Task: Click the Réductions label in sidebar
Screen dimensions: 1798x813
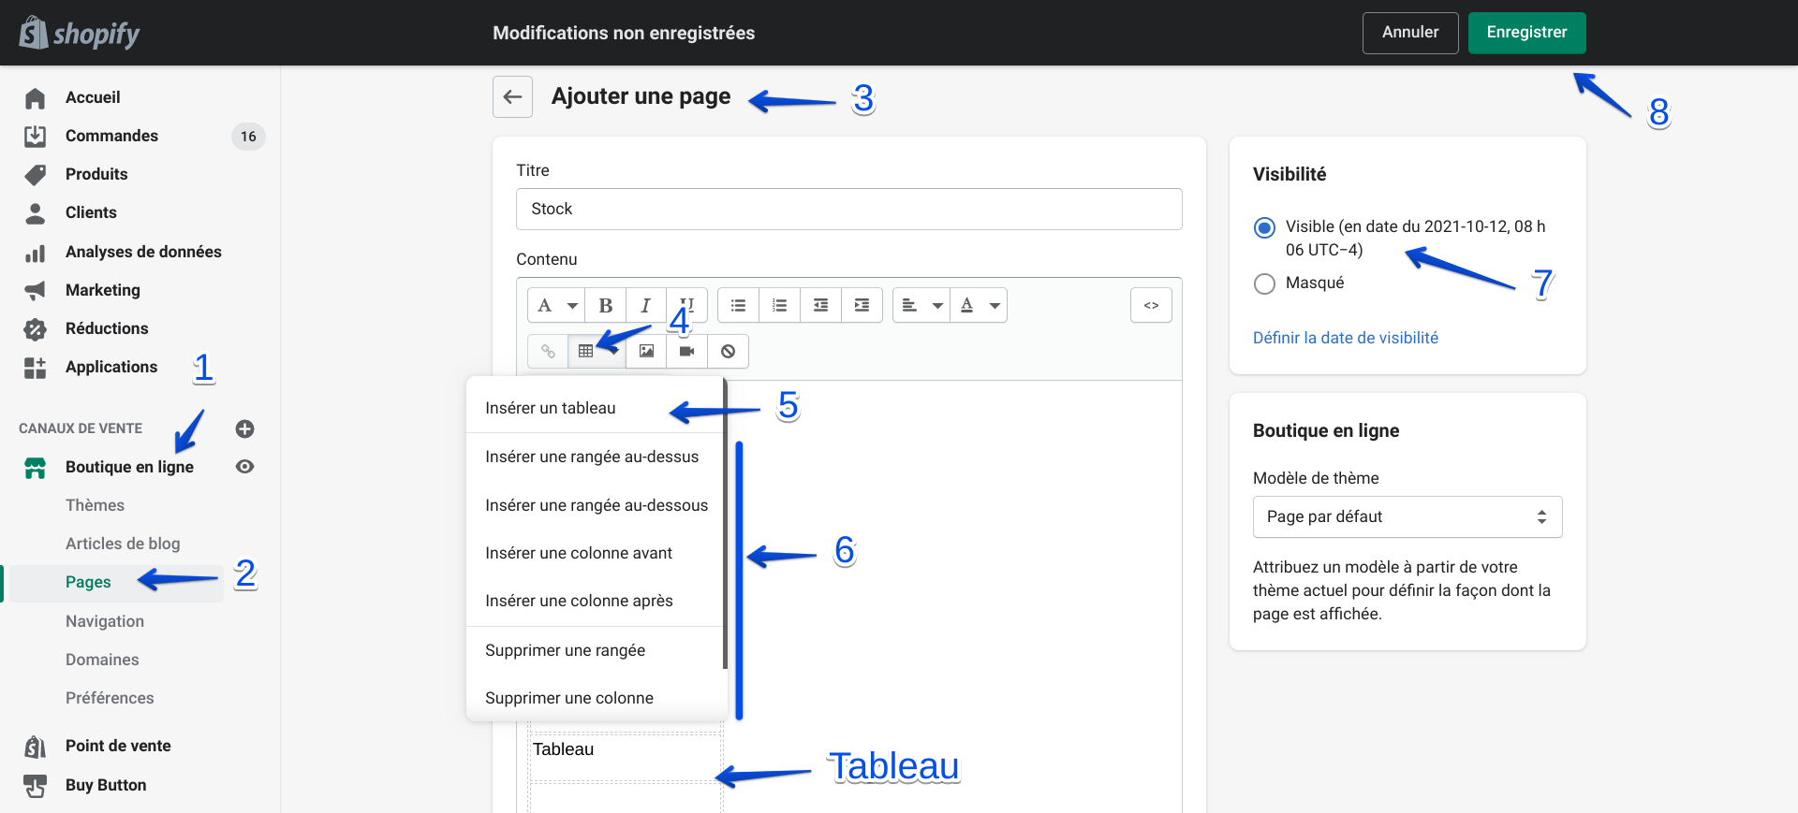Action: (107, 328)
